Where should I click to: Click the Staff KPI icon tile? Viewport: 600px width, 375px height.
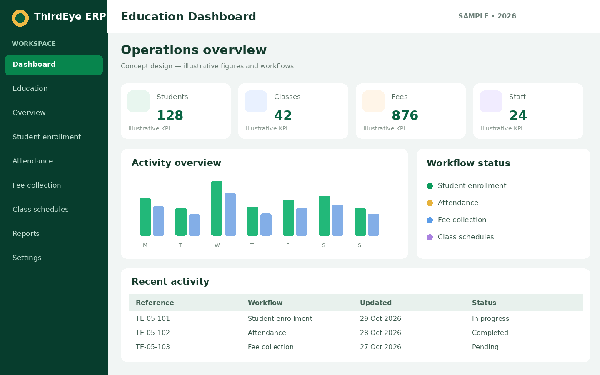point(491,101)
